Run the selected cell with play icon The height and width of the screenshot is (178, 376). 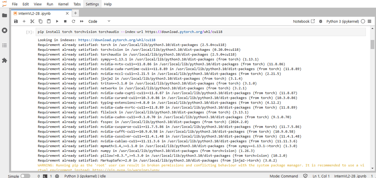click(x=57, y=21)
